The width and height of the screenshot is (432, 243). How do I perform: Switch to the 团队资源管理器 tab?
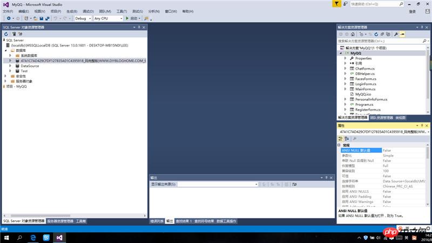click(x=382, y=118)
